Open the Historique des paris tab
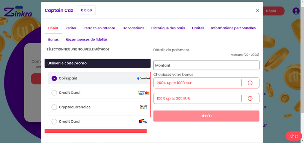This screenshot has width=304, height=143. pos(168,28)
